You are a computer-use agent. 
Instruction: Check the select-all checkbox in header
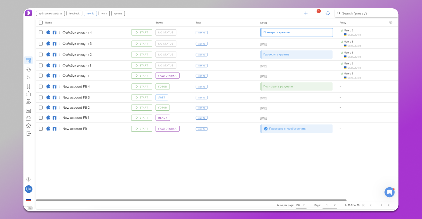(41, 23)
